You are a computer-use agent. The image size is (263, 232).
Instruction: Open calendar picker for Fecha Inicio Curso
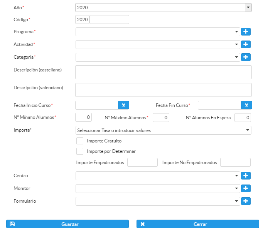tap(123, 105)
